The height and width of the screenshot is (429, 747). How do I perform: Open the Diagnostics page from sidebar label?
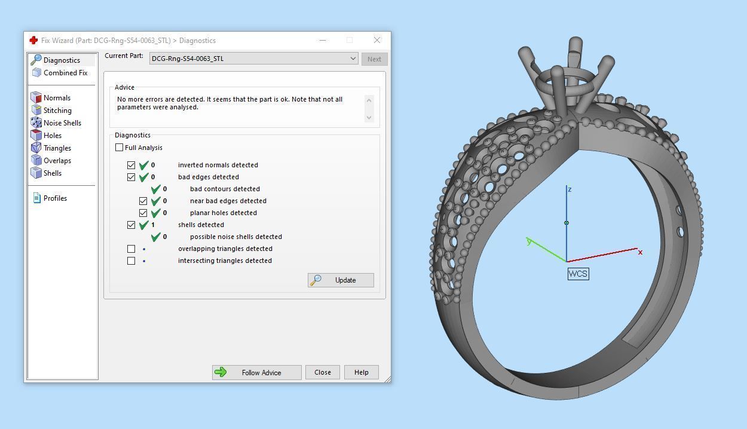[x=62, y=60]
